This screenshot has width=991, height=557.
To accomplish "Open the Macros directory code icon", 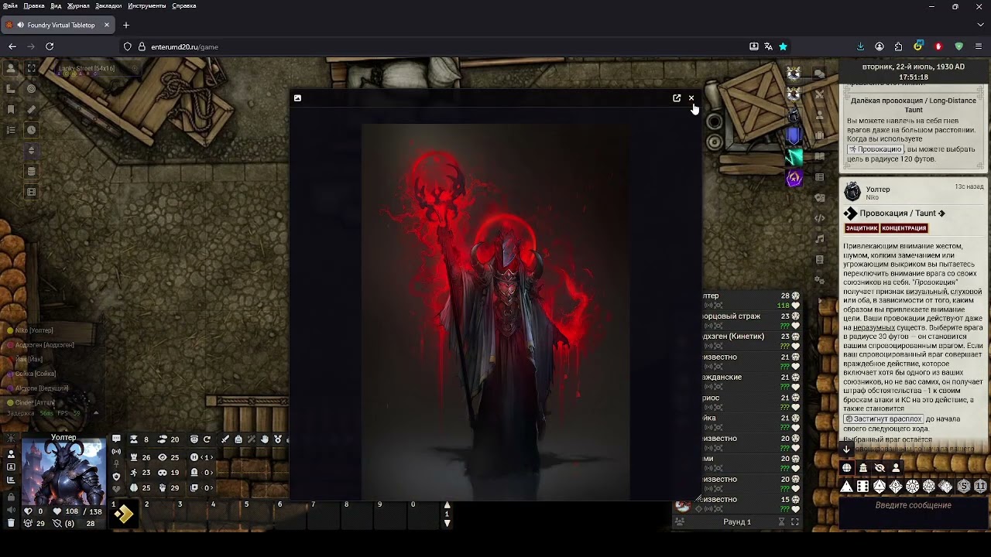I will 820,218.
